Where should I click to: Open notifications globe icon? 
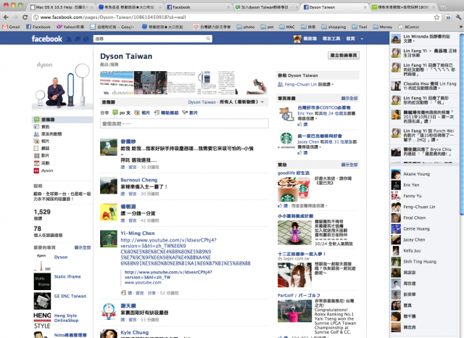coord(86,38)
